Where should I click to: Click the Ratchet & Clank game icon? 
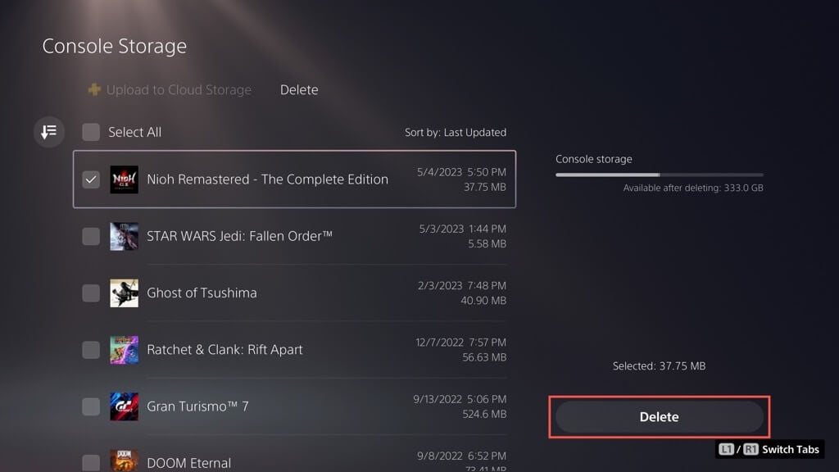(x=124, y=350)
